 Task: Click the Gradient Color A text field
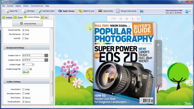33,55
